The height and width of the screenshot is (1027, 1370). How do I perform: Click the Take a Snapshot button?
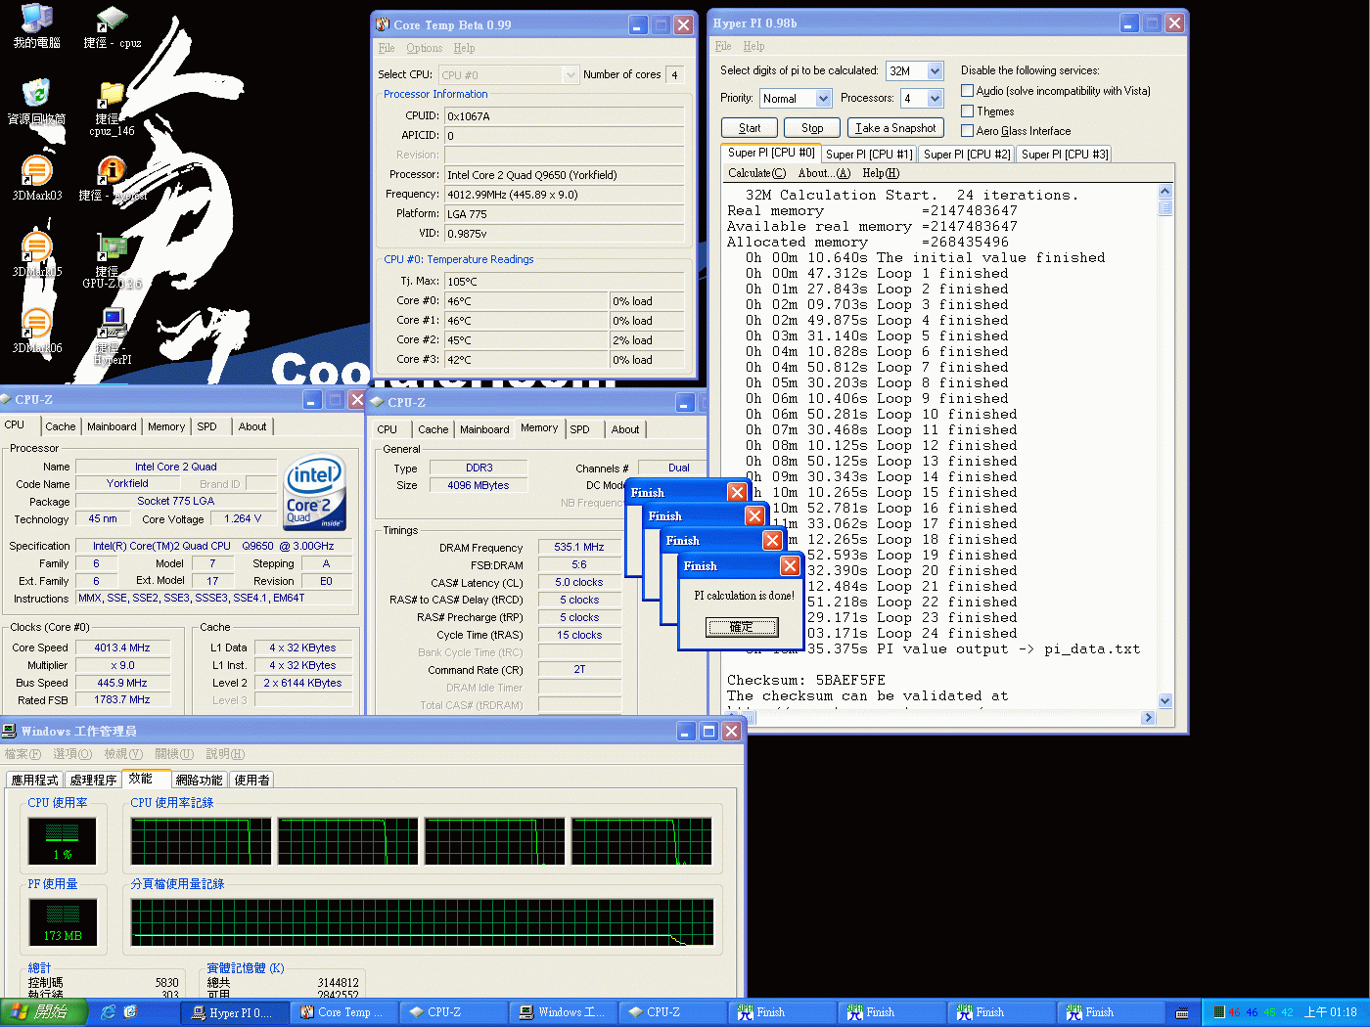[x=894, y=128]
